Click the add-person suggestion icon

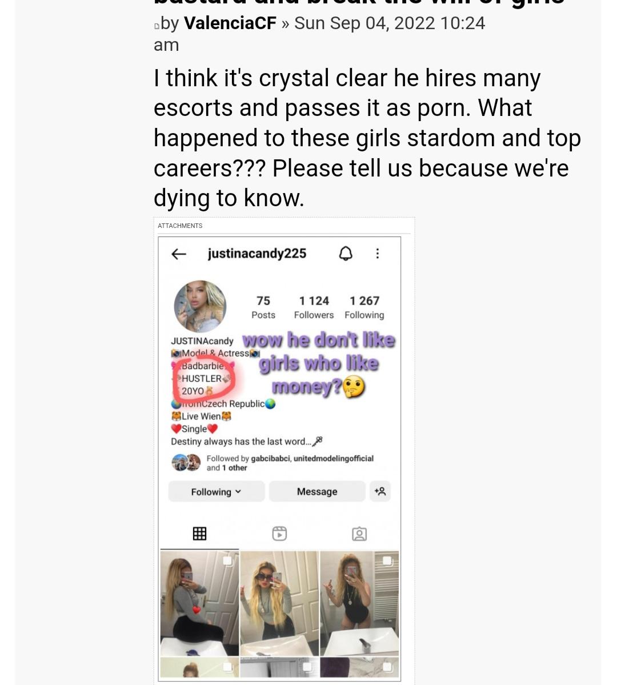[x=380, y=491]
